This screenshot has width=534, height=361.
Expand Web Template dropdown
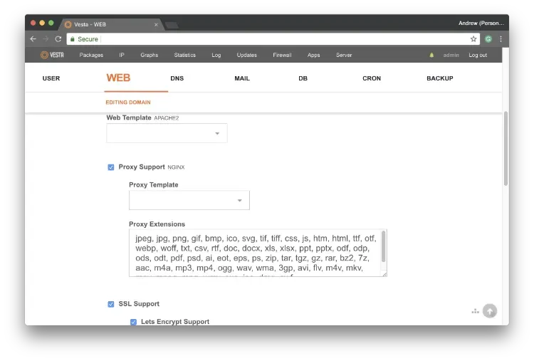click(167, 133)
